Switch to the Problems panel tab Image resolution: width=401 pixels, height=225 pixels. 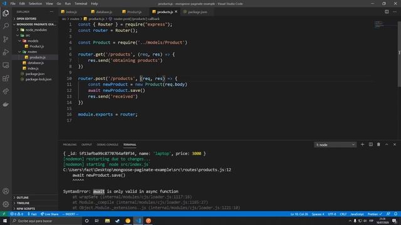pos(70,144)
